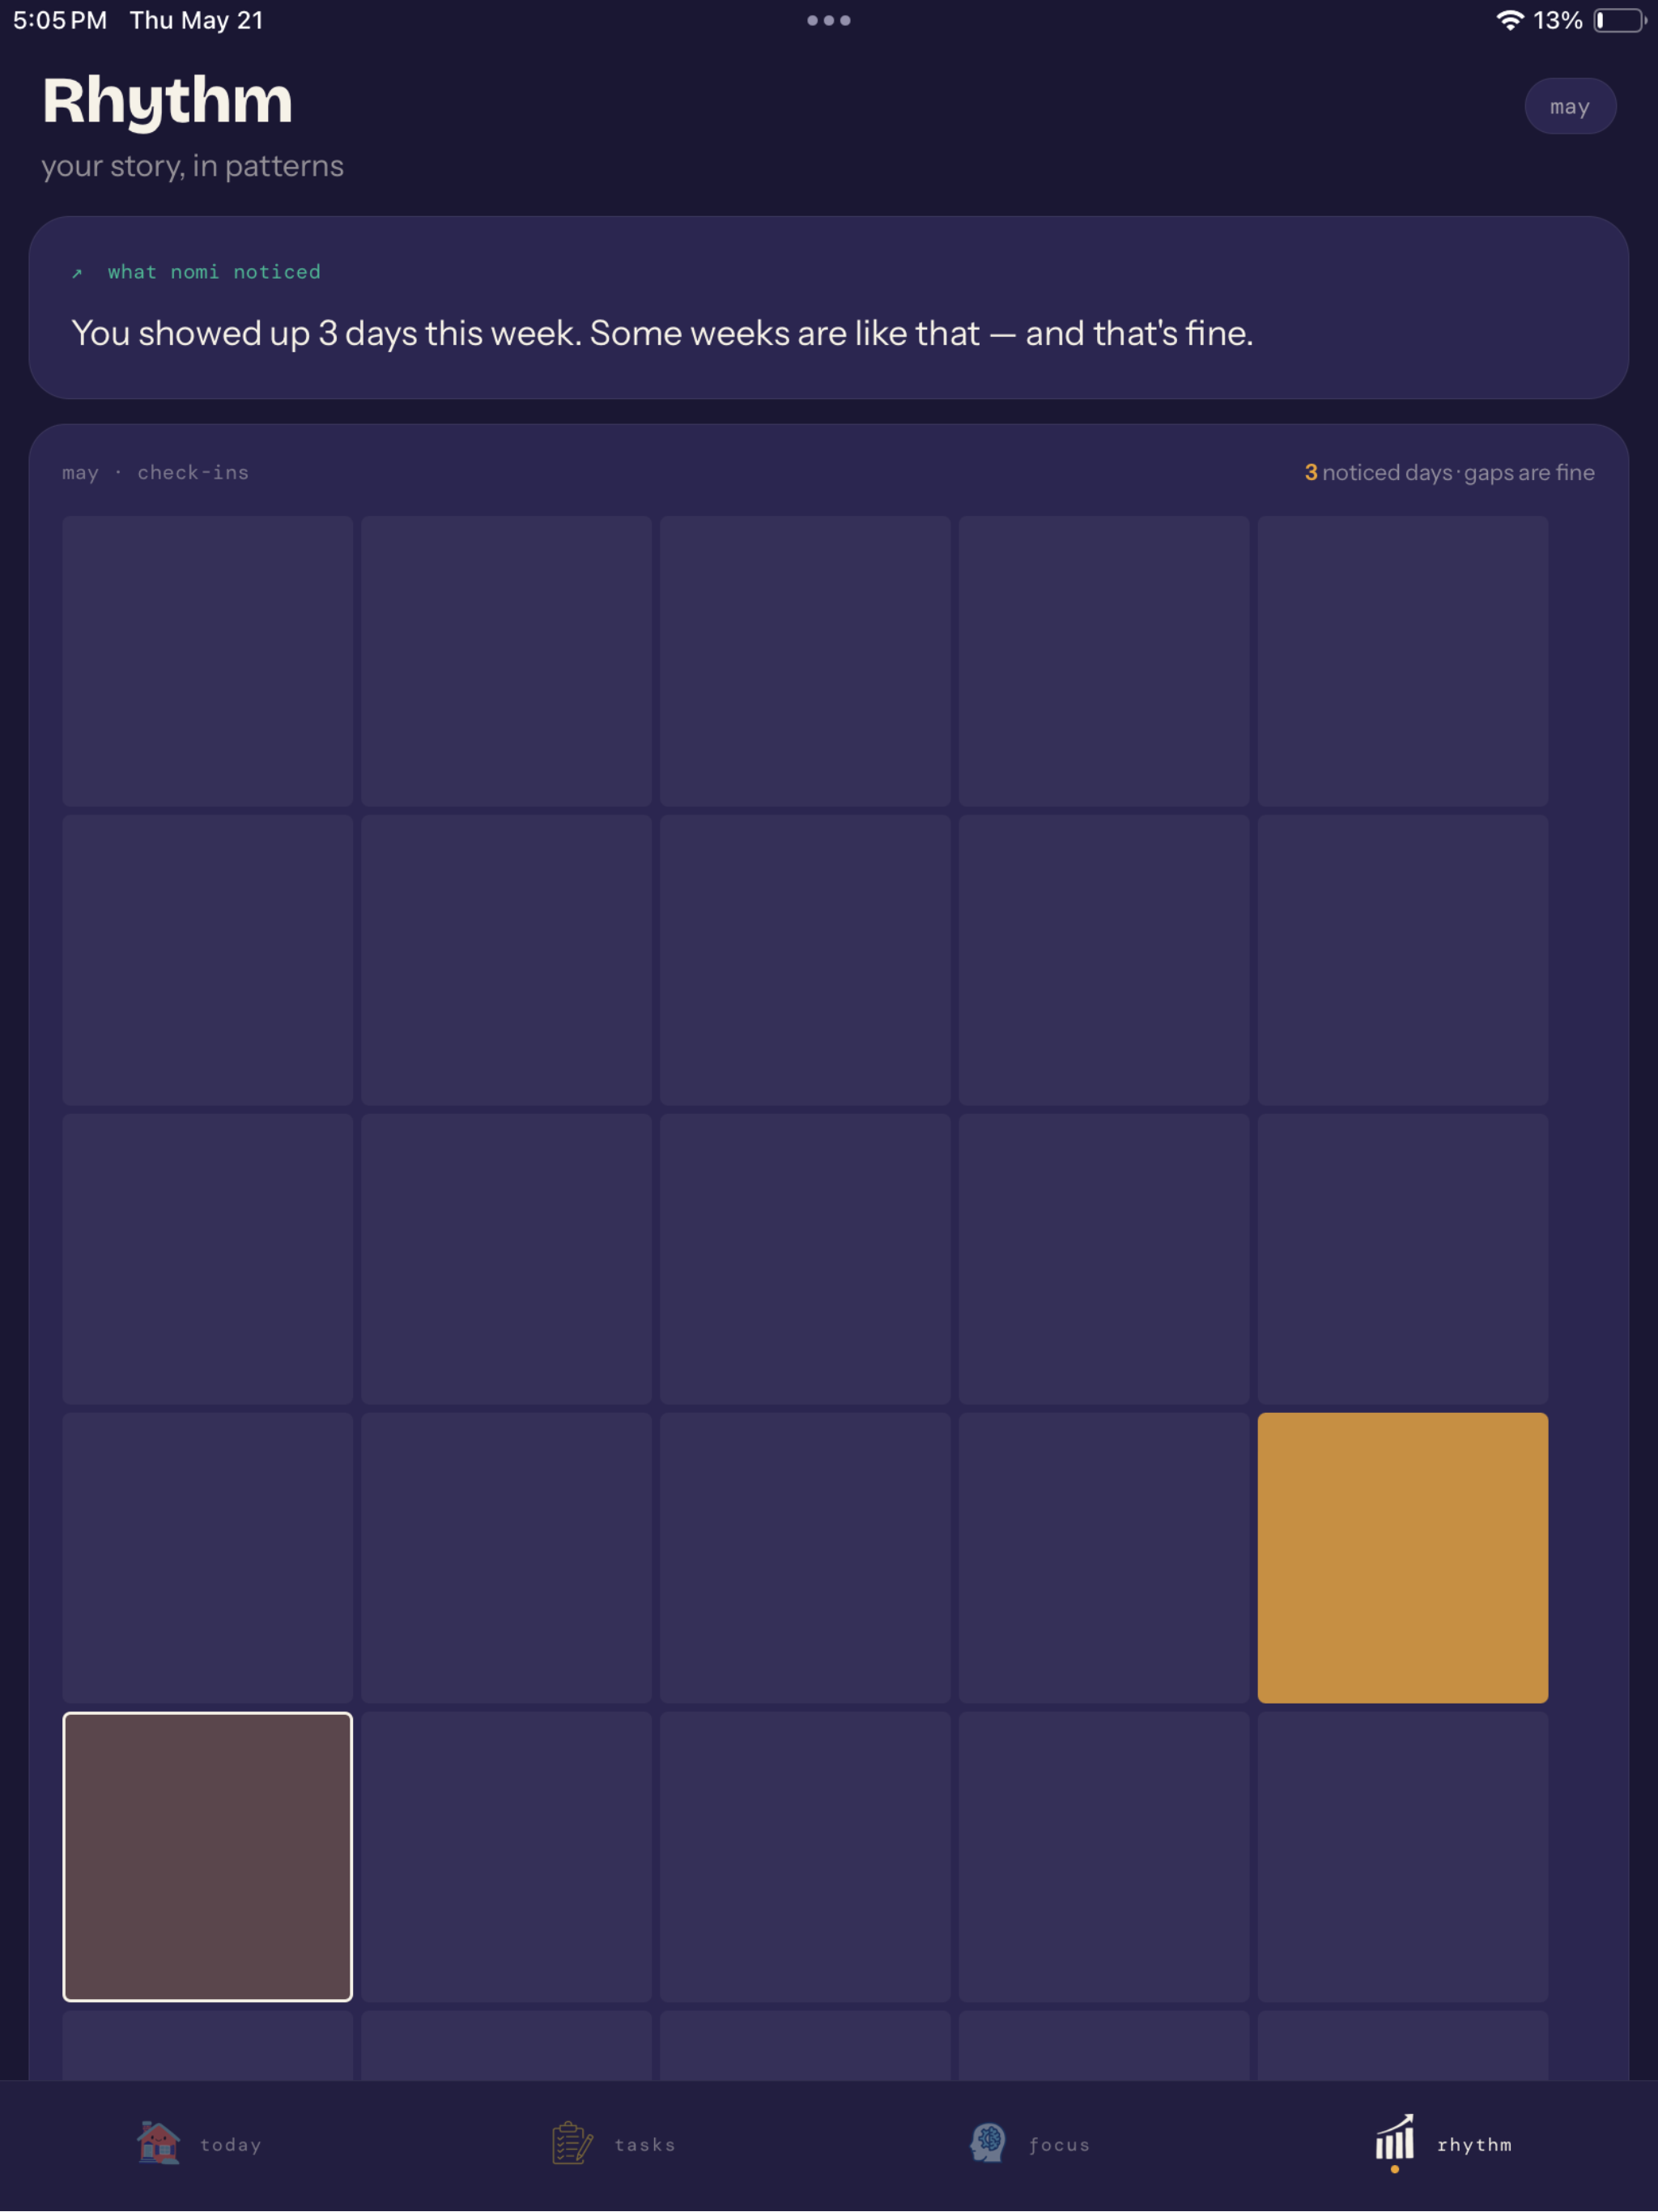The image size is (1658, 2212).
Task: Select the white-outlined brown day square
Action: click(207, 1856)
